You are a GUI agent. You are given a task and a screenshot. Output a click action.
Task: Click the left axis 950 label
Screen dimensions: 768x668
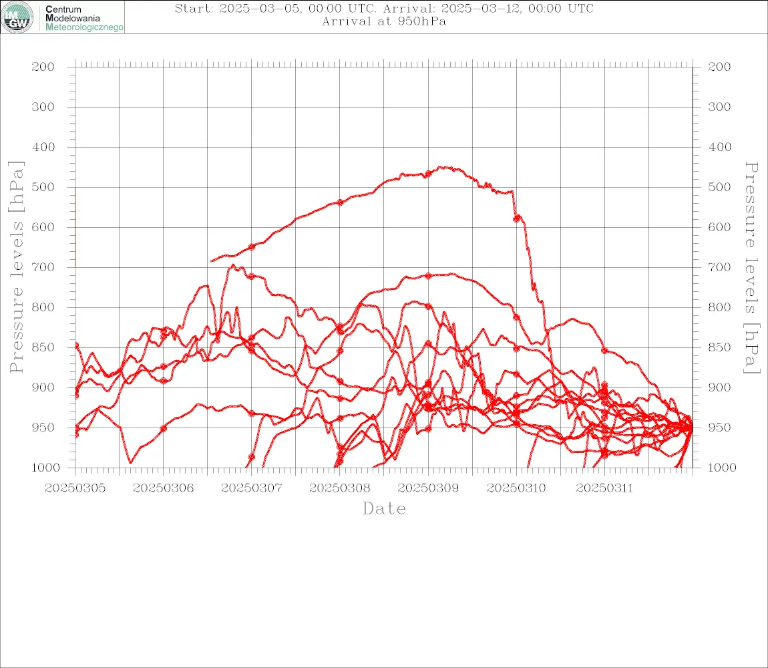tap(43, 428)
